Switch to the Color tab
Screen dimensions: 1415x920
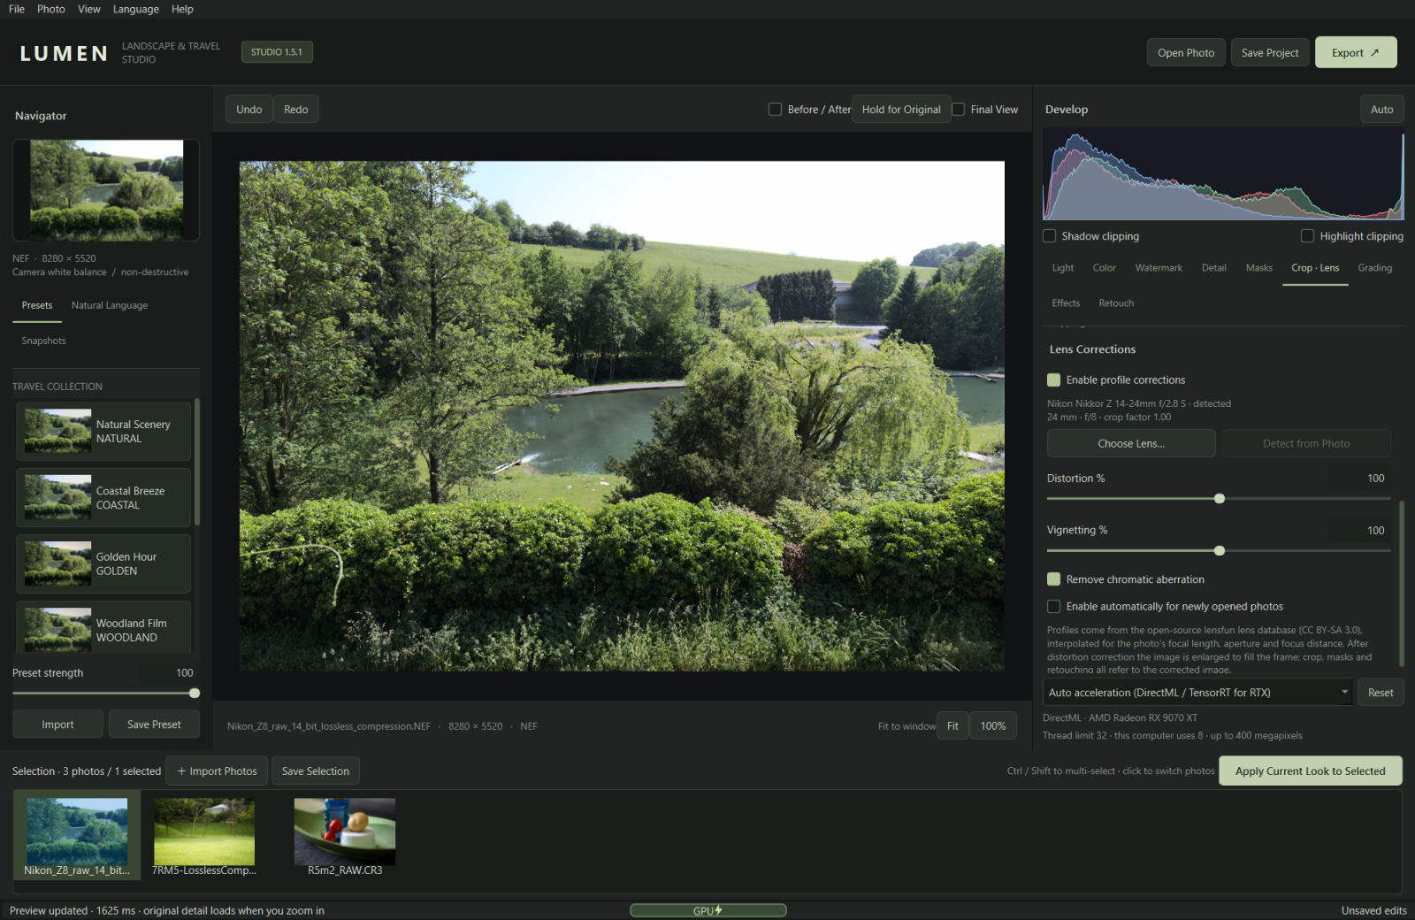tap(1105, 268)
